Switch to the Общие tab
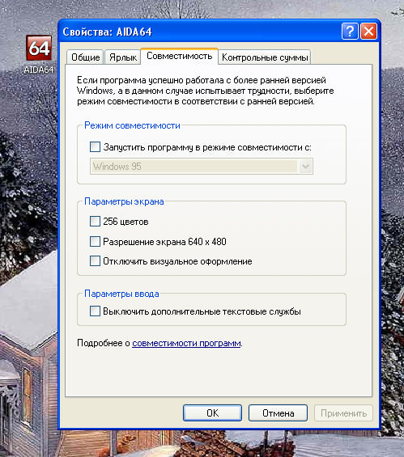The width and height of the screenshot is (404, 457). [x=85, y=57]
